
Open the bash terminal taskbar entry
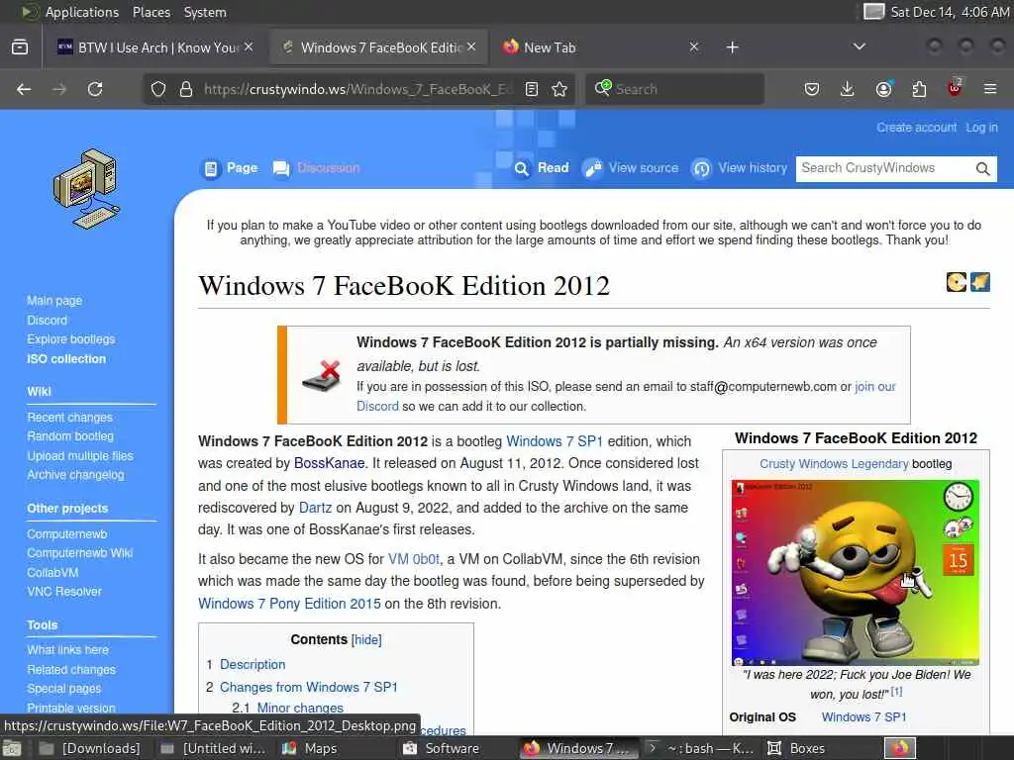click(x=701, y=748)
